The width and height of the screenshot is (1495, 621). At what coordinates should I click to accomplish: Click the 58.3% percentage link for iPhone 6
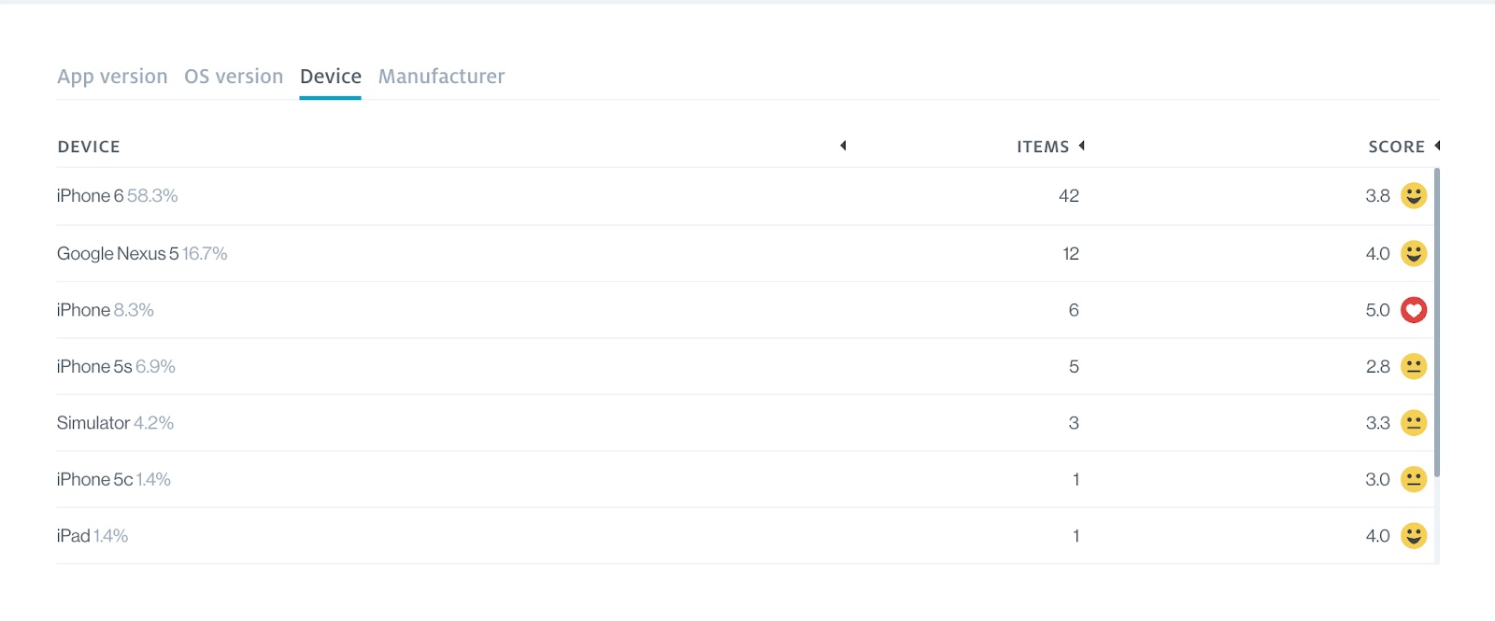click(x=155, y=196)
